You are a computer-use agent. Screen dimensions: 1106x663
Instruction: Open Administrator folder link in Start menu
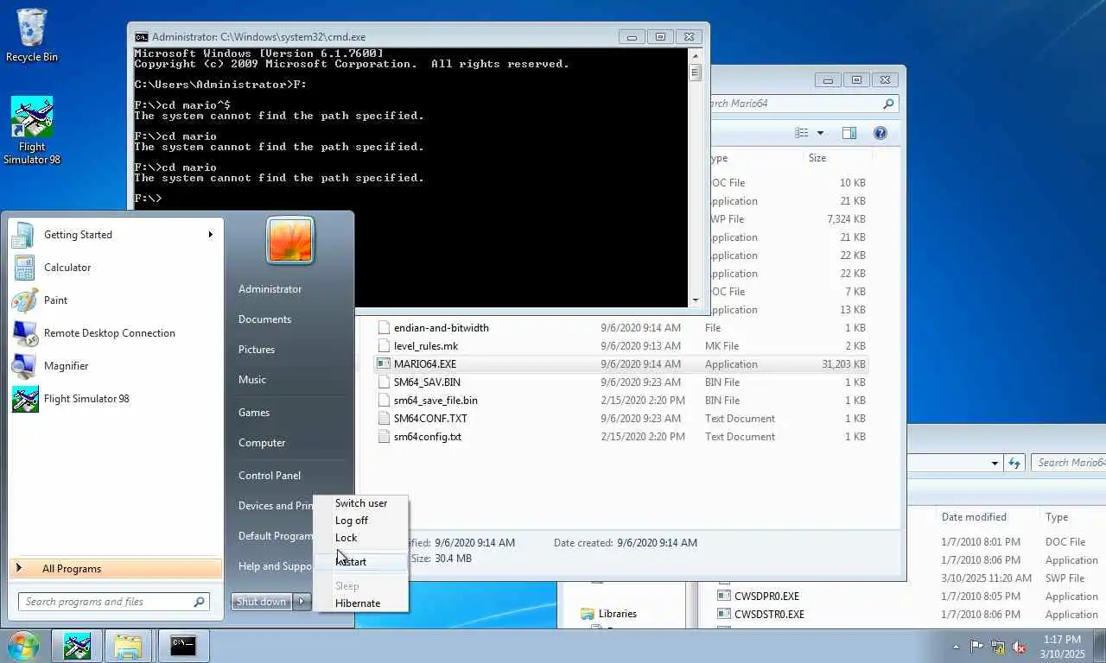coord(270,289)
